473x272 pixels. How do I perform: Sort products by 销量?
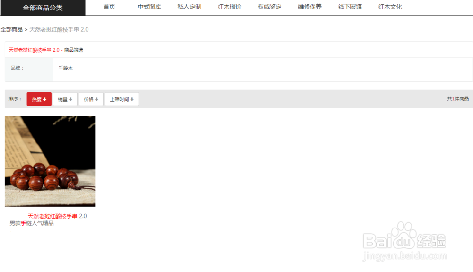click(65, 99)
